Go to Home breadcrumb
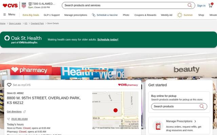This screenshot has width=217, height=135. pos(3,23)
